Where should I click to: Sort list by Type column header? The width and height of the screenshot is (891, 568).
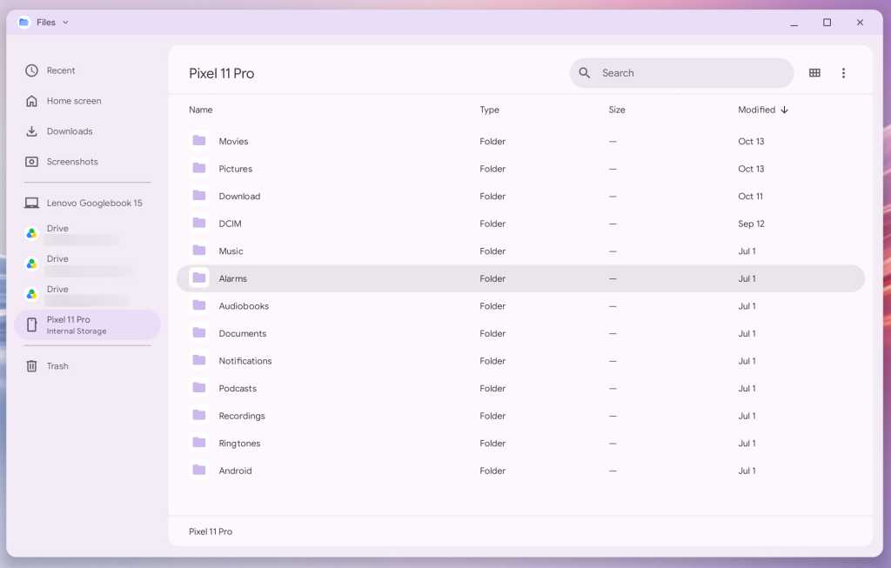pyautogui.click(x=489, y=110)
